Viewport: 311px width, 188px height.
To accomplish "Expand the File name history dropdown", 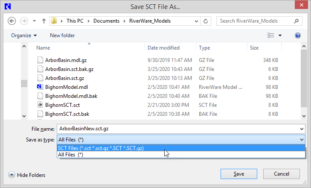I will [x=302, y=129].
